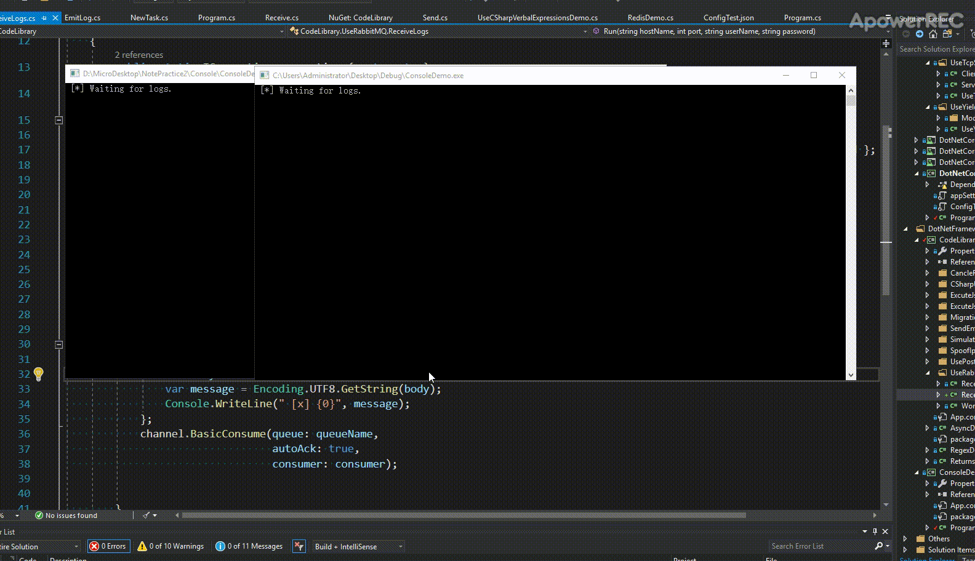Toggle the 0 of 11 Messages filter

pyautogui.click(x=250, y=546)
